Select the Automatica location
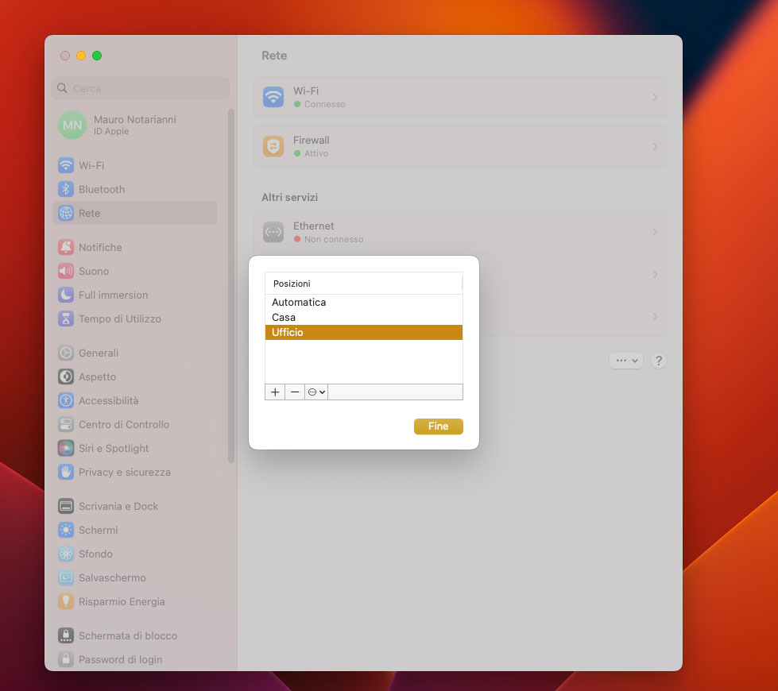The height and width of the screenshot is (691, 778). 364,302
